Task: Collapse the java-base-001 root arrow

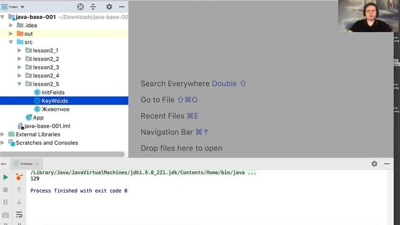Action: [x=2, y=17]
